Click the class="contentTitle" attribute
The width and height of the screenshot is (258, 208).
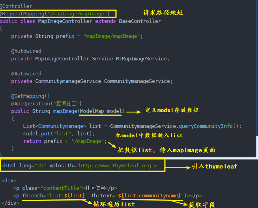coord(52,188)
